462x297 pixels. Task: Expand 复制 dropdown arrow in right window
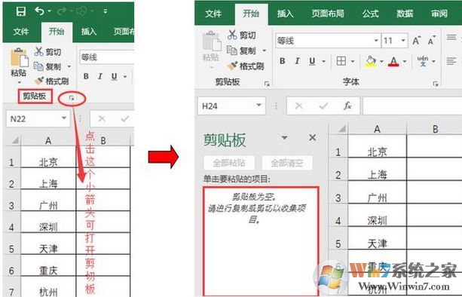(265, 51)
